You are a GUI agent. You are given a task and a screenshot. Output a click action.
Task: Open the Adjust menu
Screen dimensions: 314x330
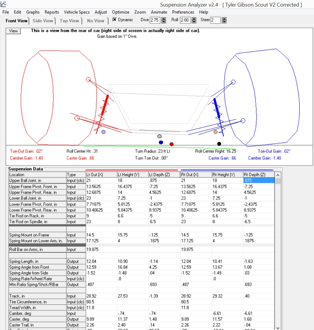click(x=101, y=12)
